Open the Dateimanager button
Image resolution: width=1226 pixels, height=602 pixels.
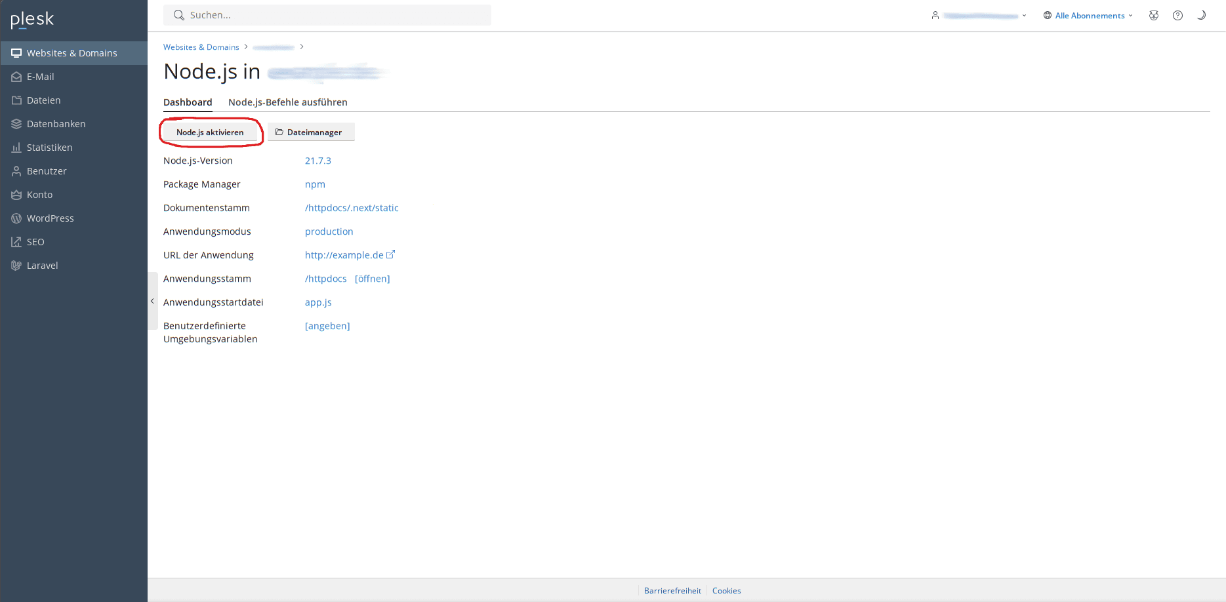[x=311, y=132]
